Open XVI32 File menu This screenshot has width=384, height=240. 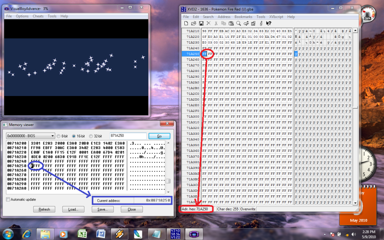(x=186, y=16)
